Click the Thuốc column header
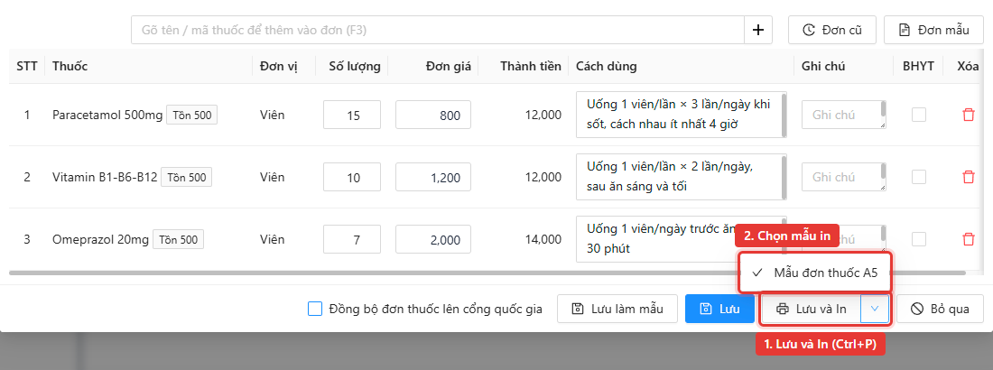Screen dimensions: 993x370 pos(70,66)
